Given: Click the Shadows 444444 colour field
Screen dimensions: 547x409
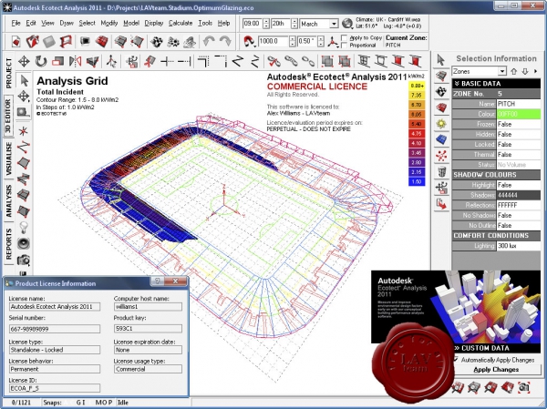Looking at the screenshot, I should tap(518, 195).
